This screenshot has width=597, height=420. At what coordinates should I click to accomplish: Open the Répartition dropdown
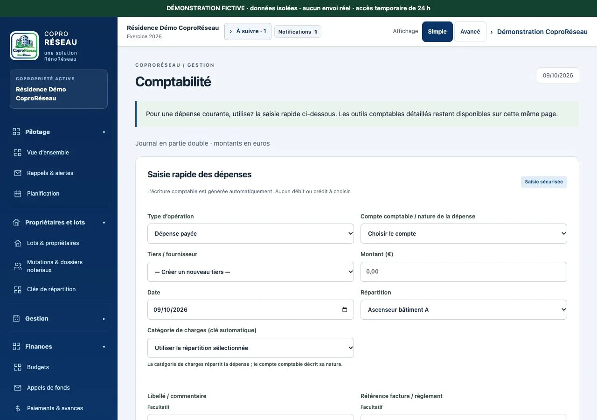[x=464, y=309]
